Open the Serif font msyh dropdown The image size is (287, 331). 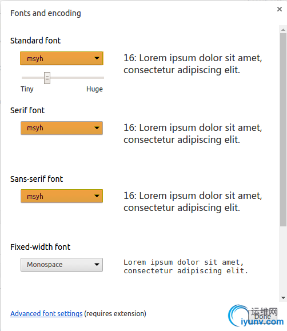[62, 128]
